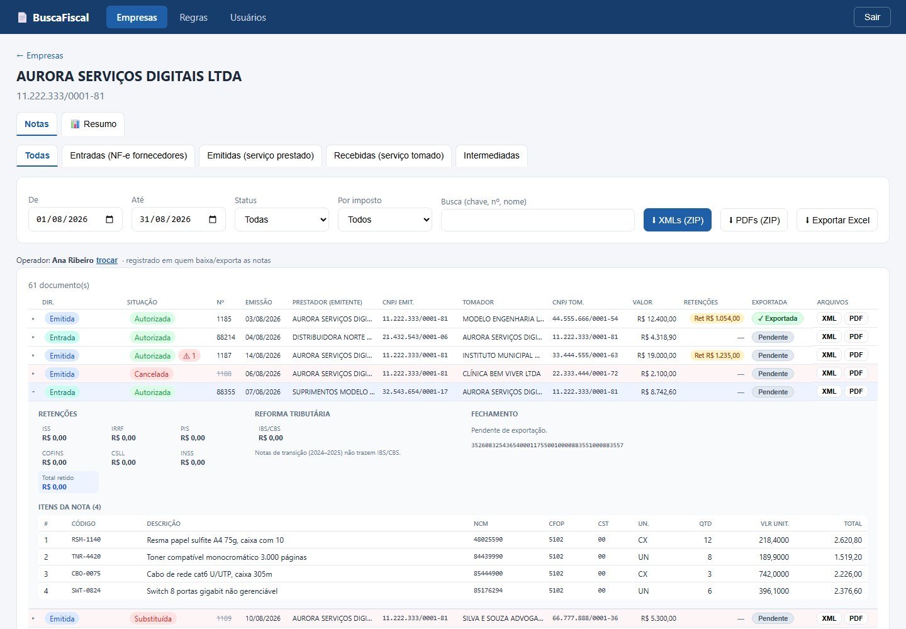Switch to the Resumo tab
The height and width of the screenshot is (629, 906).
(x=93, y=124)
